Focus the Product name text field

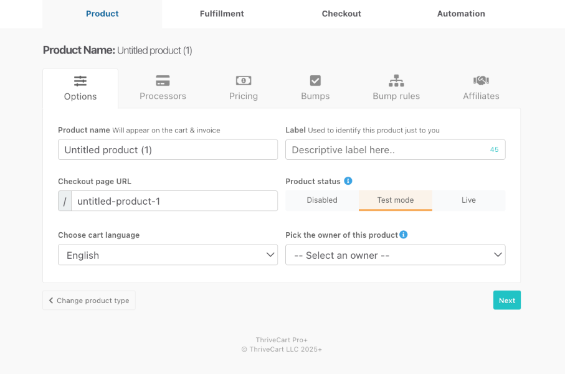(x=168, y=150)
